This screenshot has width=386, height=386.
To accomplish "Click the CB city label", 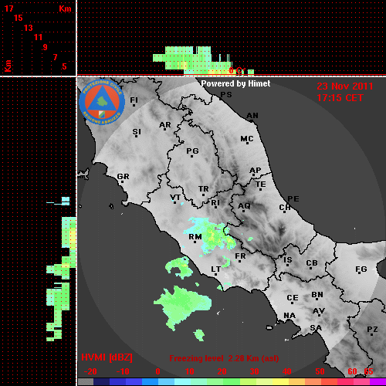I will point(312,263).
